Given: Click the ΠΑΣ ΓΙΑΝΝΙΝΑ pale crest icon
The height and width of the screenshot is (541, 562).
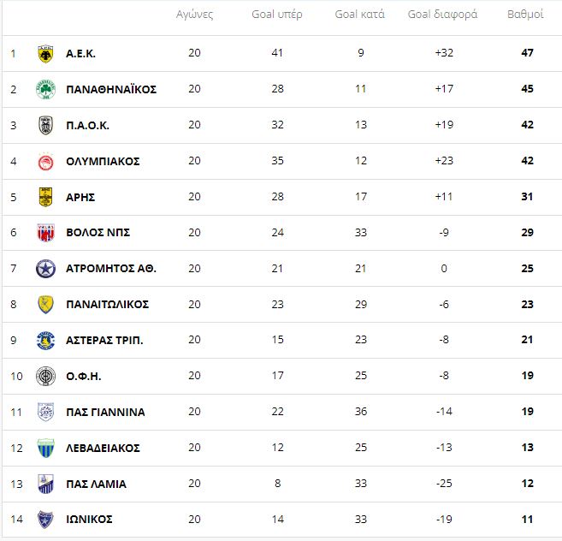Looking at the screenshot, I should point(45,412).
